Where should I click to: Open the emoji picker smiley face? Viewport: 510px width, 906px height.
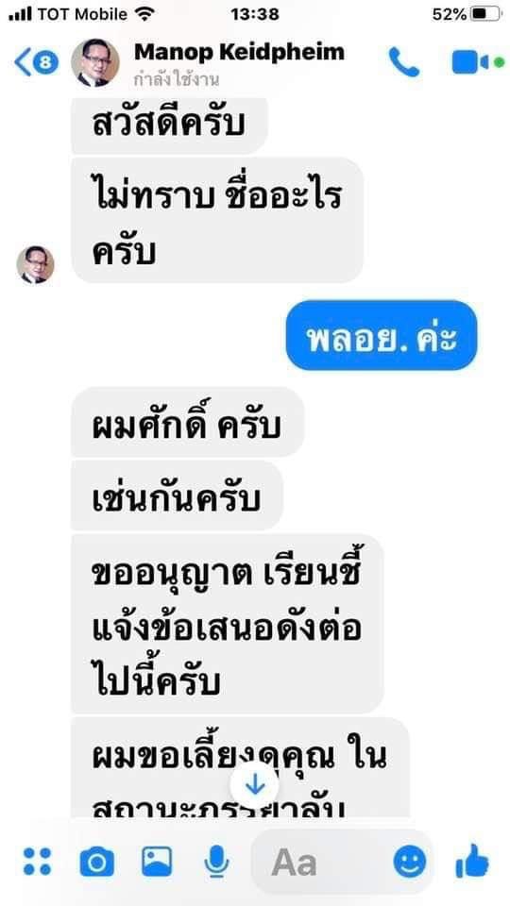point(410,862)
